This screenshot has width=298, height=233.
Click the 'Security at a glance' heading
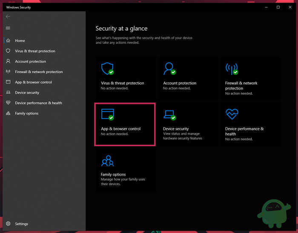(121, 29)
